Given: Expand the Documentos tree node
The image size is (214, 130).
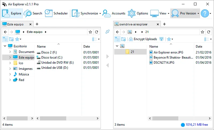Looking at the screenshot, I should (x=10, y=52).
